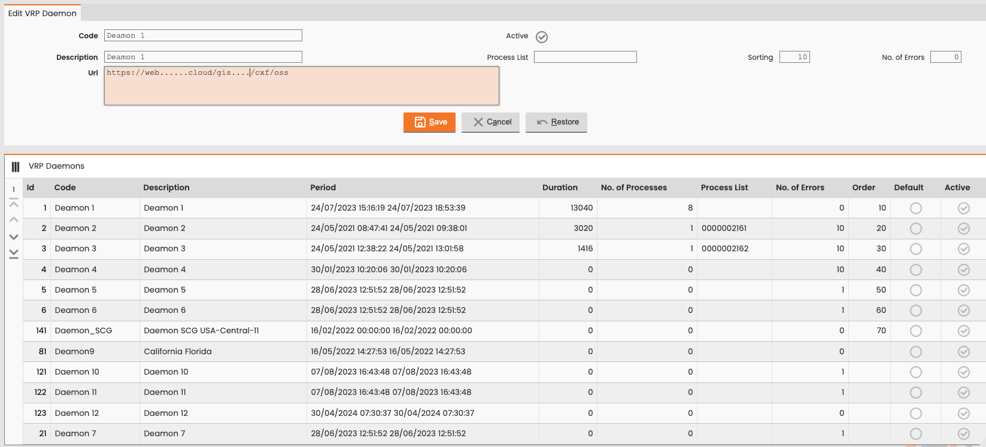This screenshot has height=447, width=986.
Task: Toggle the Active checkmark in edit form
Action: (x=542, y=37)
